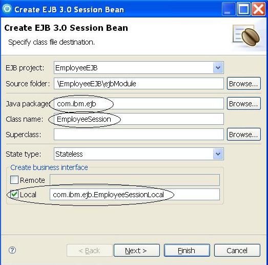Expand the State type dropdown arrow
Viewport: 268px width, 265px height.
pyautogui.click(x=218, y=154)
